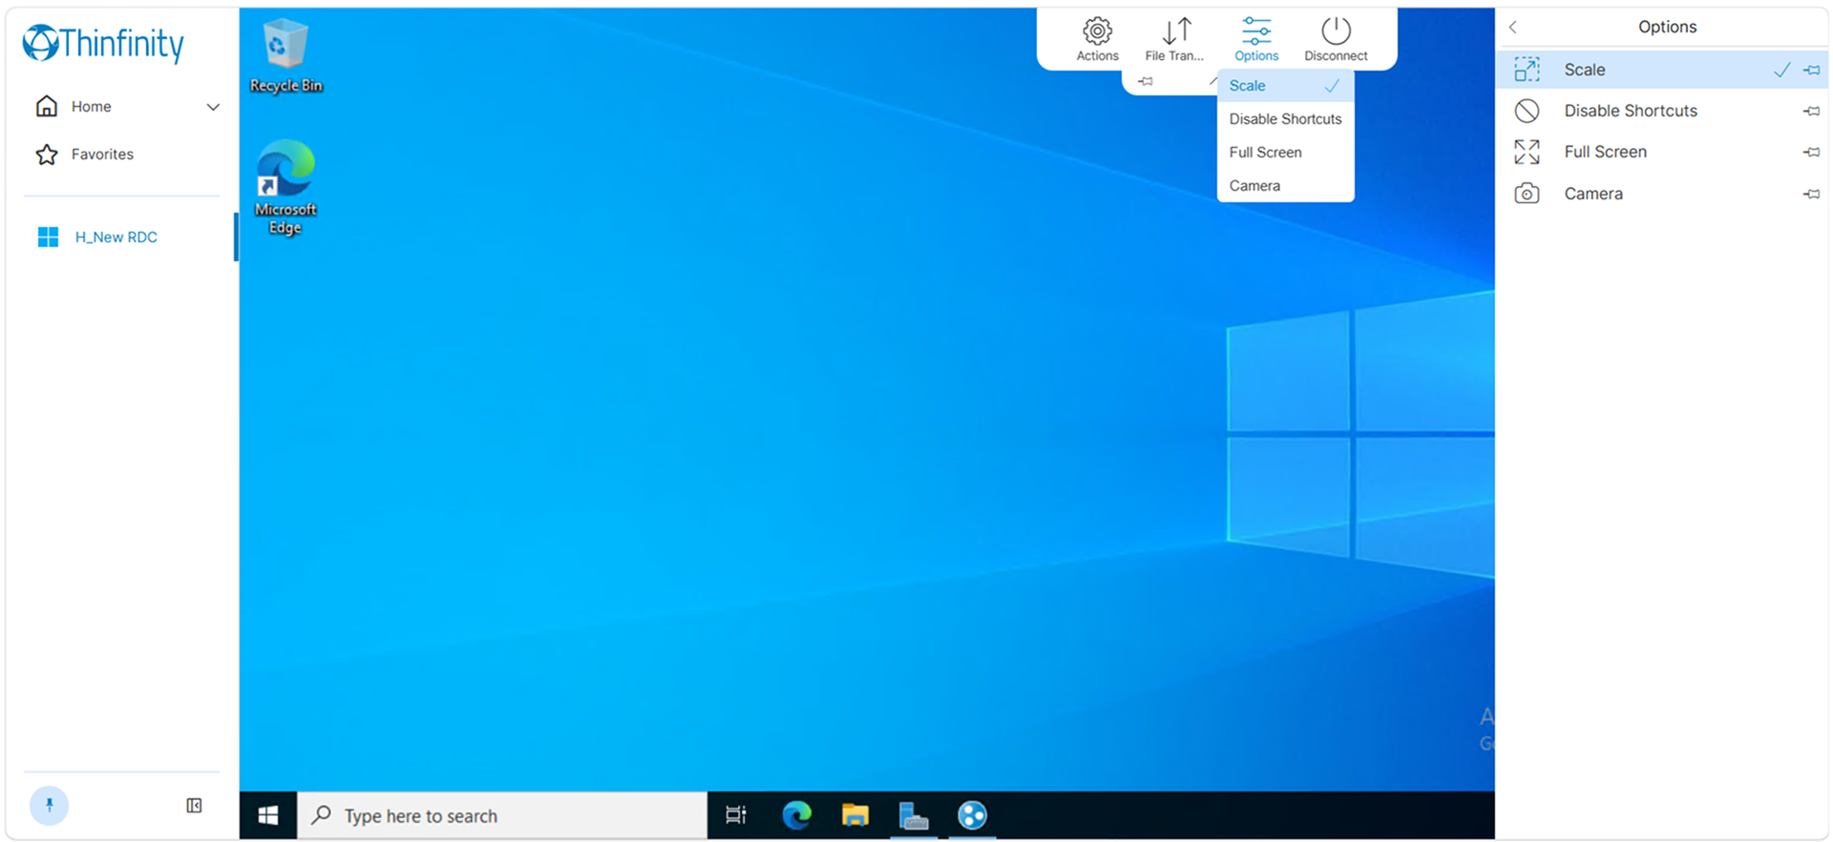Choose Disable Shortcuts in the dropdown menu
The height and width of the screenshot is (842, 1833).
coord(1285,119)
